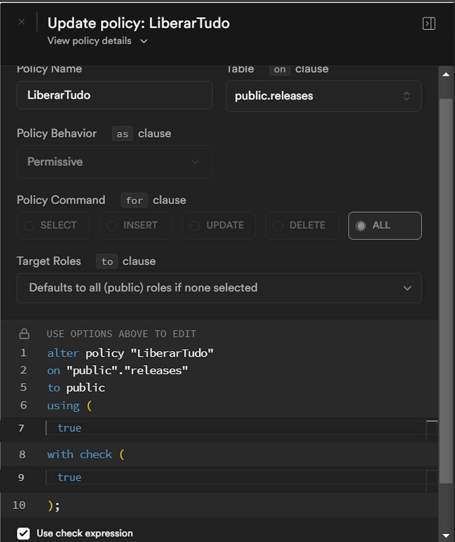The width and height of the screenshot is (455, 542).
Task: Click the Policy Name input field
Action: tap(114, 95)
